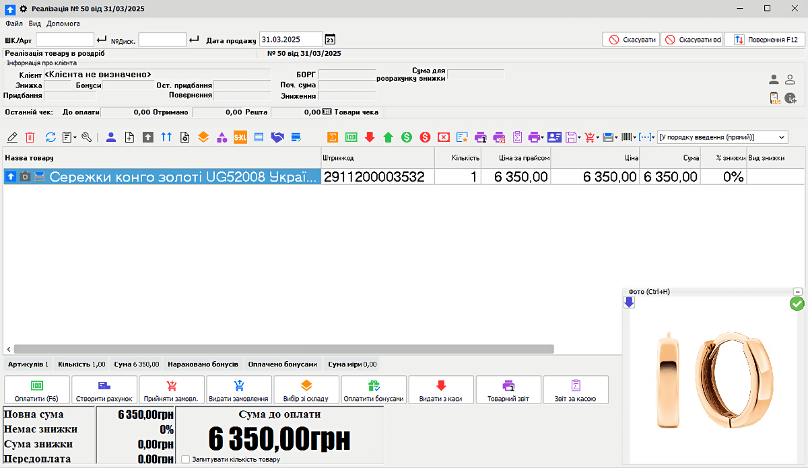Open the Файл menu
808x468 pixels.
13,24
